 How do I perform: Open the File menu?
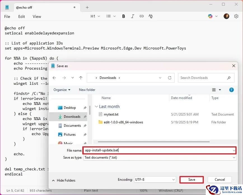(x=7, y=17)
